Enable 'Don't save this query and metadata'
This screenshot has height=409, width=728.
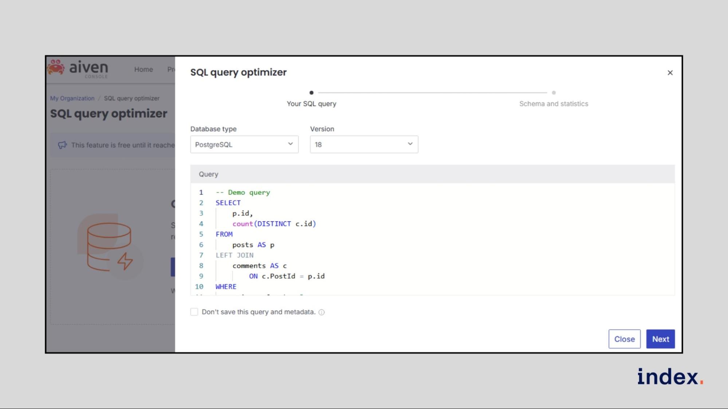click(194, 312)
